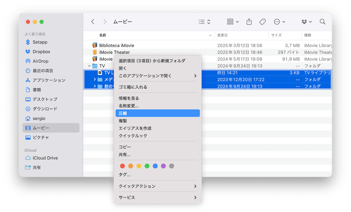Select Dropbox in the sidebar
Viewport: 351px width, 212px height.
[x=41, y=52]
